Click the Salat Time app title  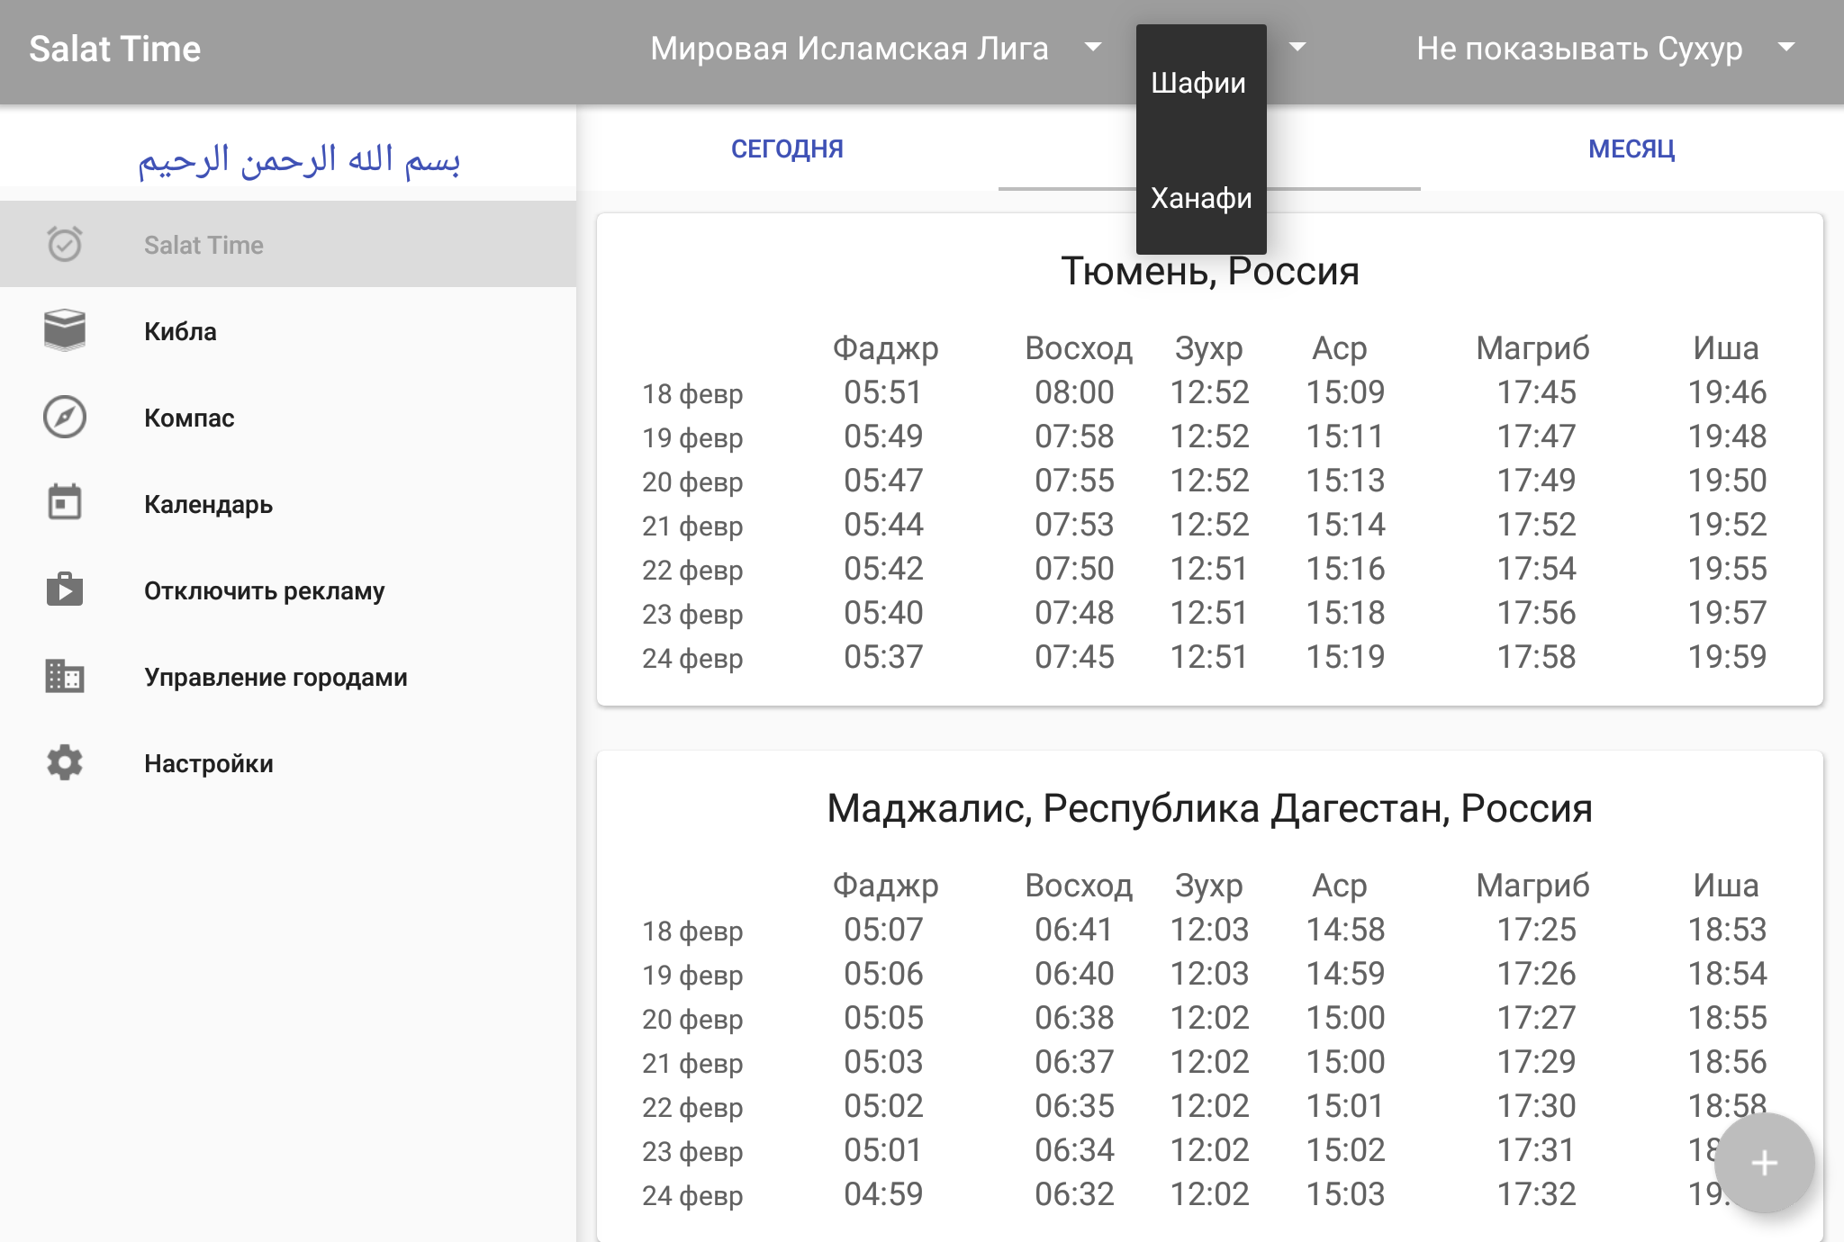click(114, 49)
